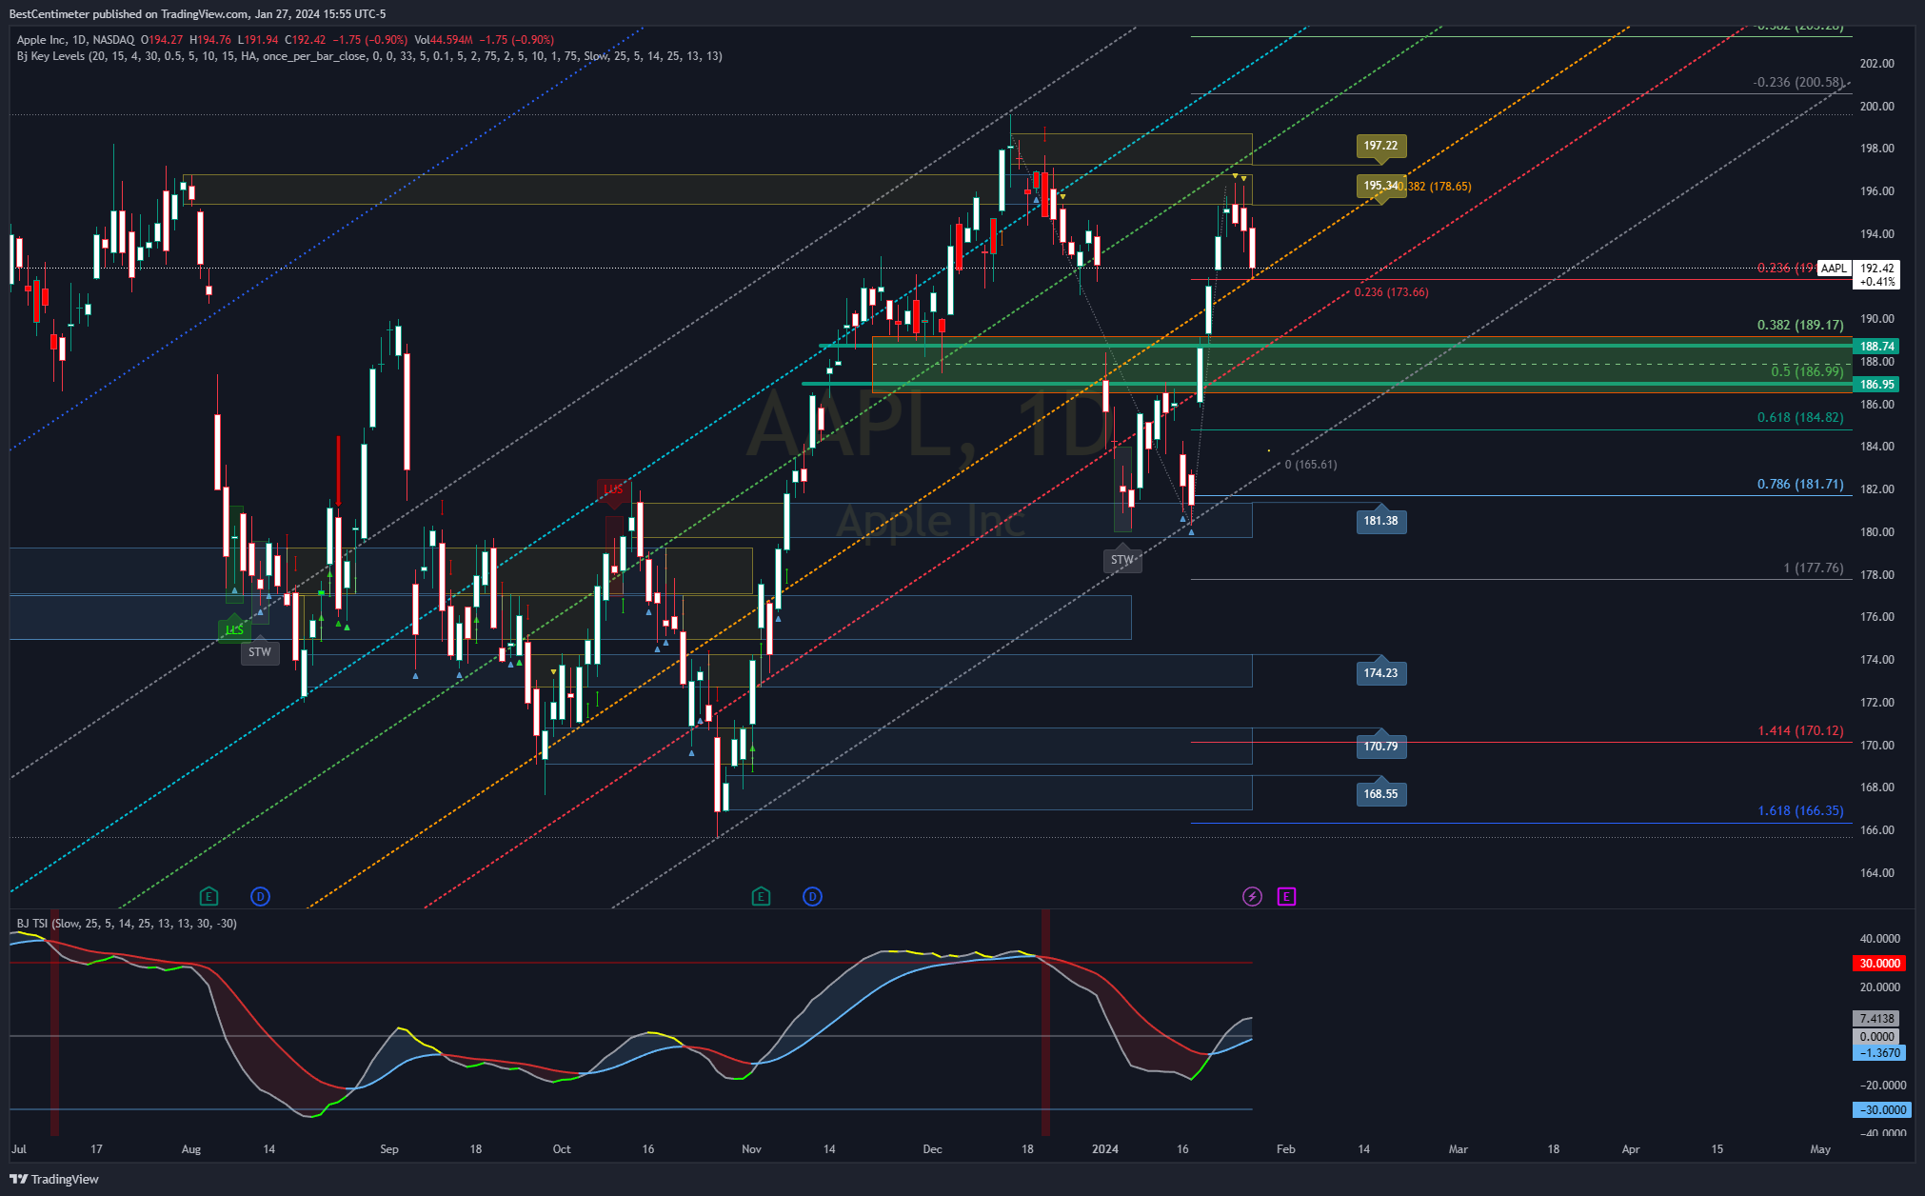Click the red 0.236 (173.66) Fibonacci label
The image size is (1925, 1196).
pos(1391,292)
